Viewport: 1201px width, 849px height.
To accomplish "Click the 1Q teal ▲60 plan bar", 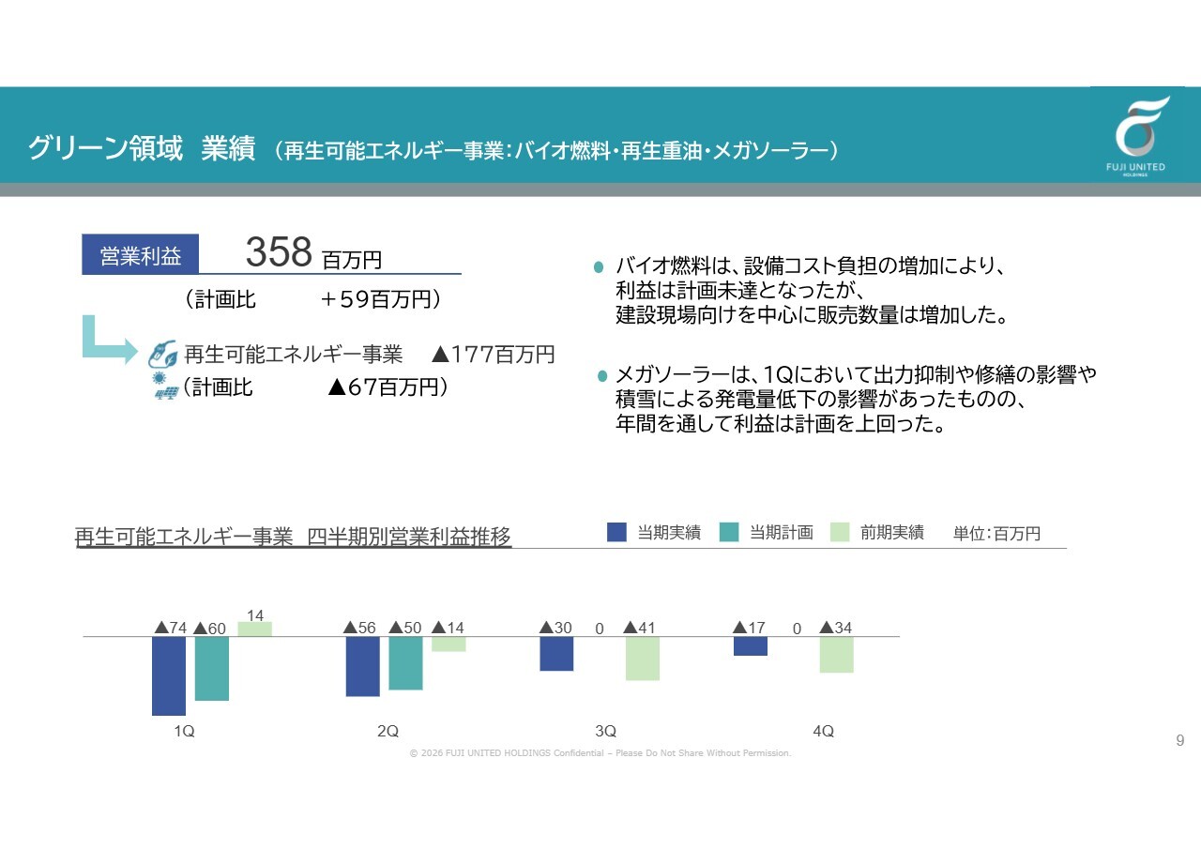I will 212,668.
